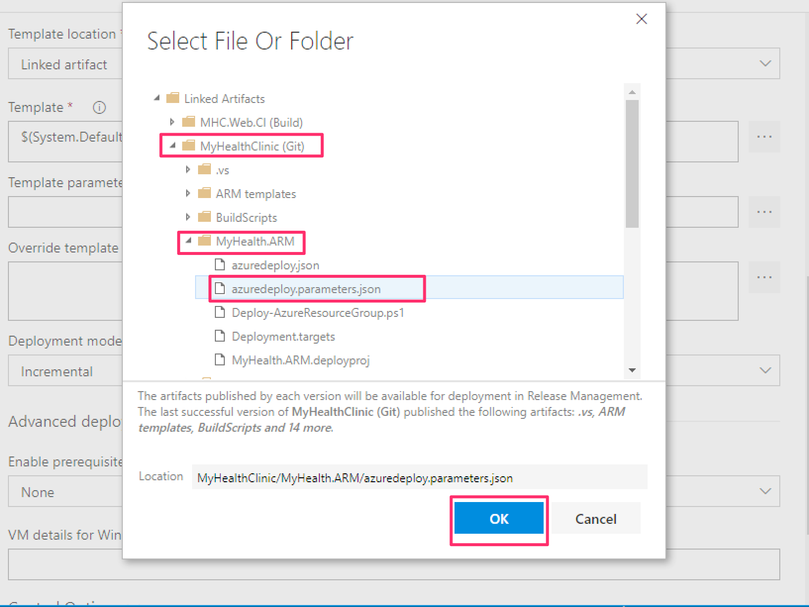This screenshot has height=607, width=809.
Task: Click Template parameters browse ellipsis button
Action: tap(764, 212)
